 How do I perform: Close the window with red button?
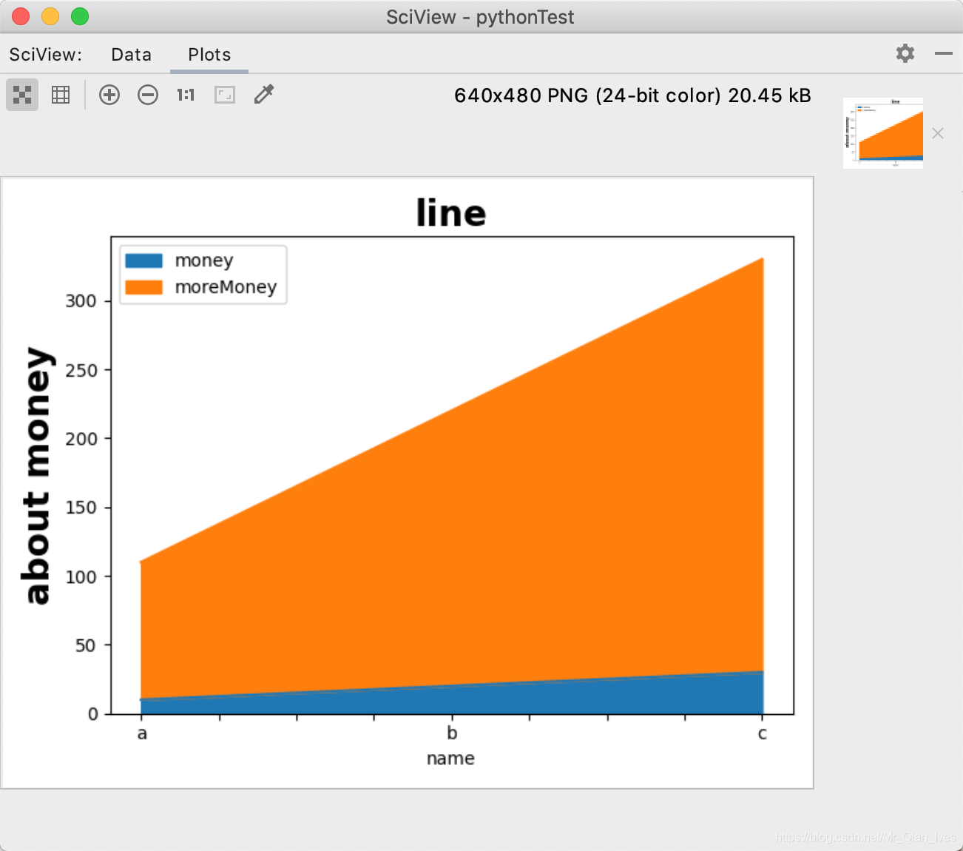click(21, 16)
